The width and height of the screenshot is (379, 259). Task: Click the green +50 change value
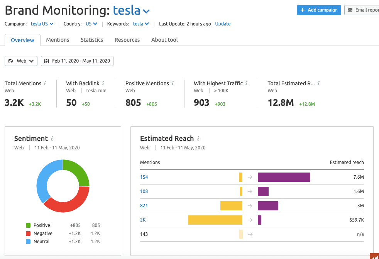tap(86, 104)
